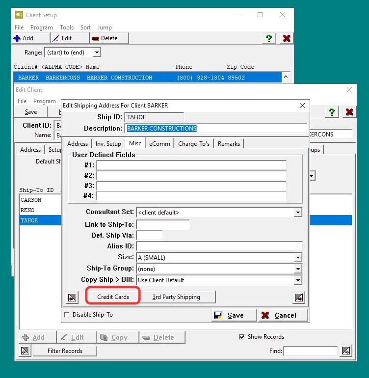
Task: Select Address tab in Edit Client window
Action: [30, 149]
